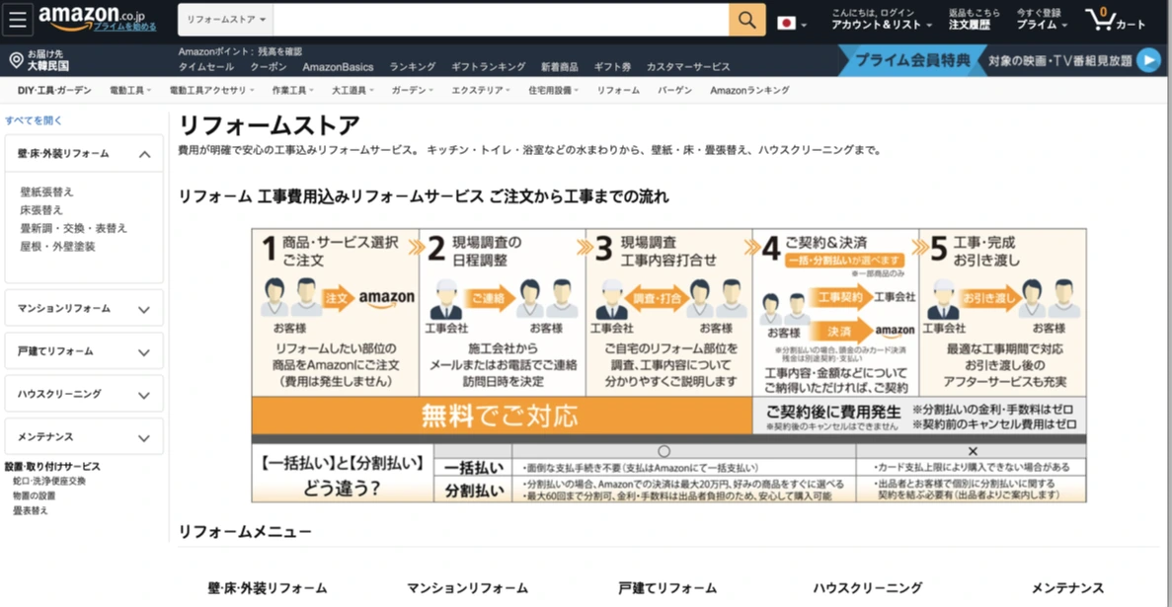
Task: Open タイムセール link
Action: 206,66
